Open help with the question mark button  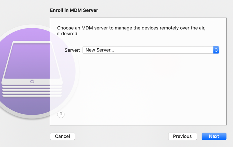(61, 114)
